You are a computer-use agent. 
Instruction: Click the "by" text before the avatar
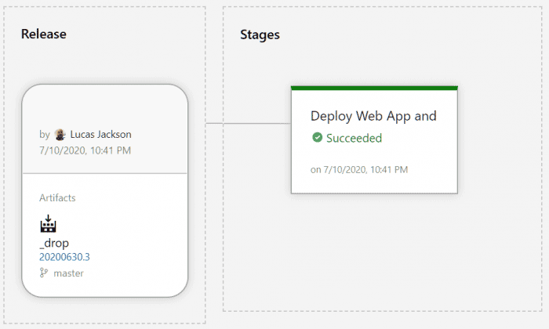(45, 135)
